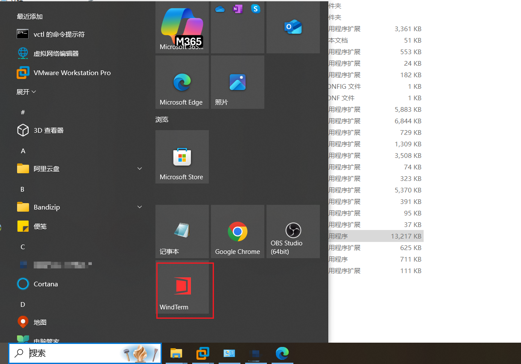The width and height of the screenshot is (521, 364).
Task: Click the D letter index header
Action: click(x=23, y=304)
